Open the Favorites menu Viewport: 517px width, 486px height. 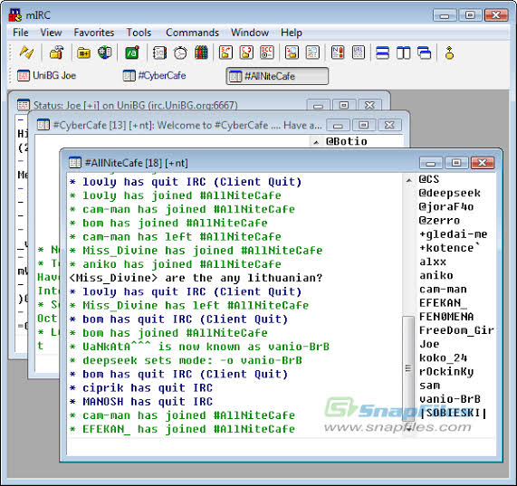pos(94,33)
